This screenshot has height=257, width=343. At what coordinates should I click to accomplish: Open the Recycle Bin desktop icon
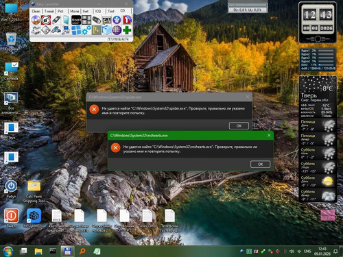[11, 41]
